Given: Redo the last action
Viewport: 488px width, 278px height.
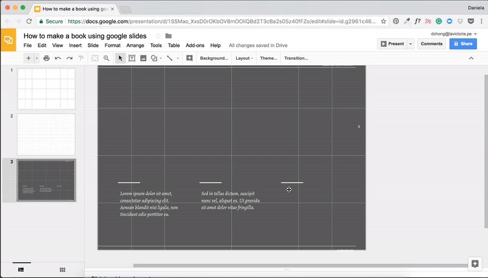Looking at the screenshot, I should coord(70,58).
